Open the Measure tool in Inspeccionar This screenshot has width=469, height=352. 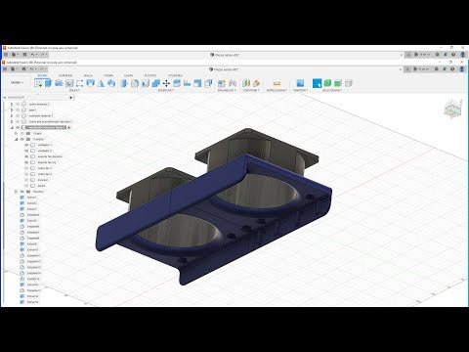click(277, 83)
